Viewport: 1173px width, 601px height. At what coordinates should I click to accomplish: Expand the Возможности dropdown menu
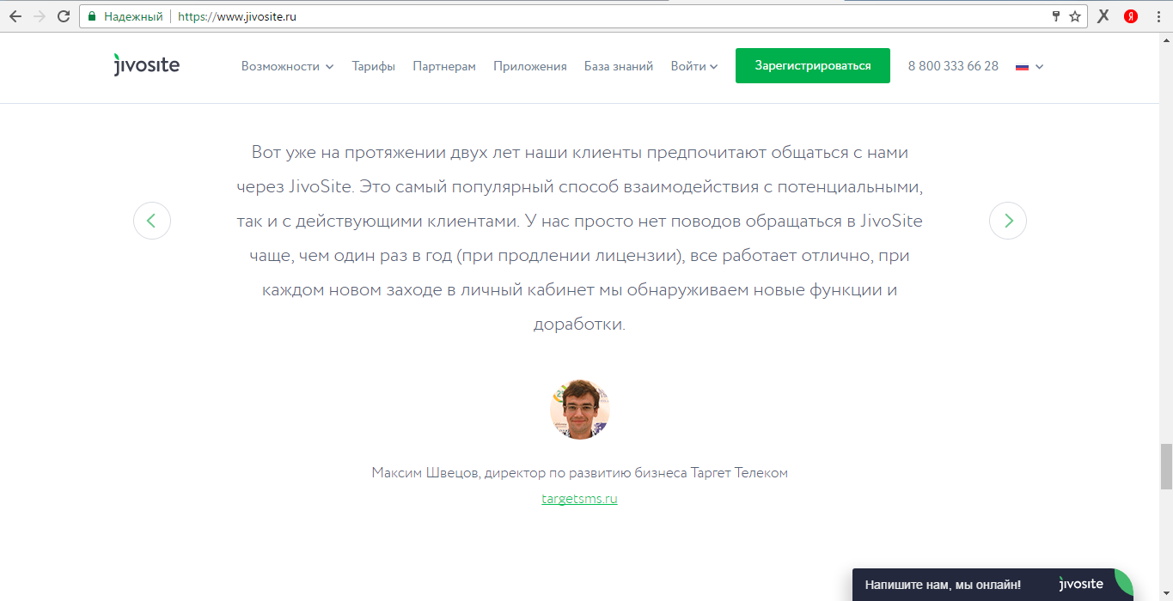click(287, 66)
